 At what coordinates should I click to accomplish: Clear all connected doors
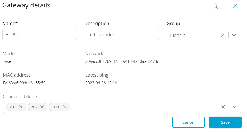pyautogui.click(x=223, y=107)
